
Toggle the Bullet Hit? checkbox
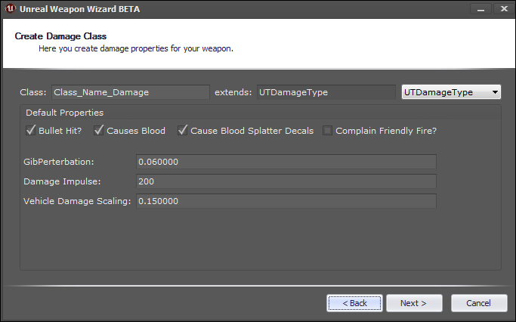pyautogui.click(x=31, y=130)
